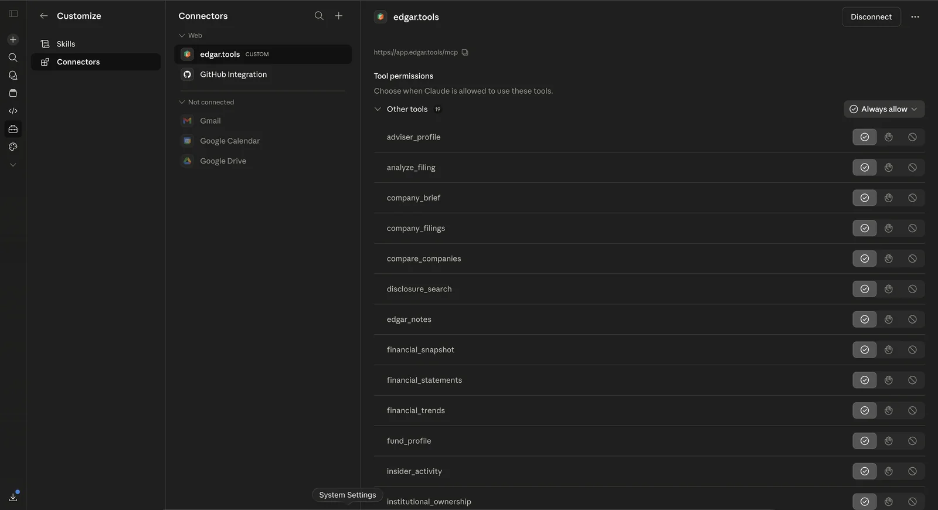Open the code brackets icon
938x510 pixels.
(x=13, y=111)
